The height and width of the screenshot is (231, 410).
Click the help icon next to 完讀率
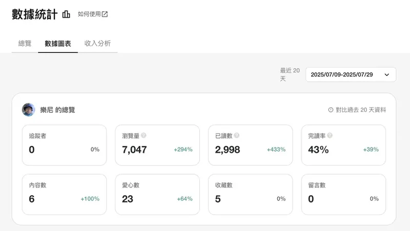(x=330, y=136)
